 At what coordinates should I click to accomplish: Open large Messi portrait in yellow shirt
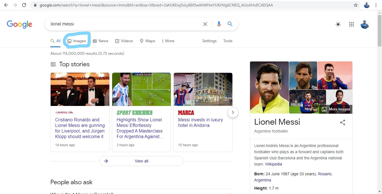coord(269,87)
